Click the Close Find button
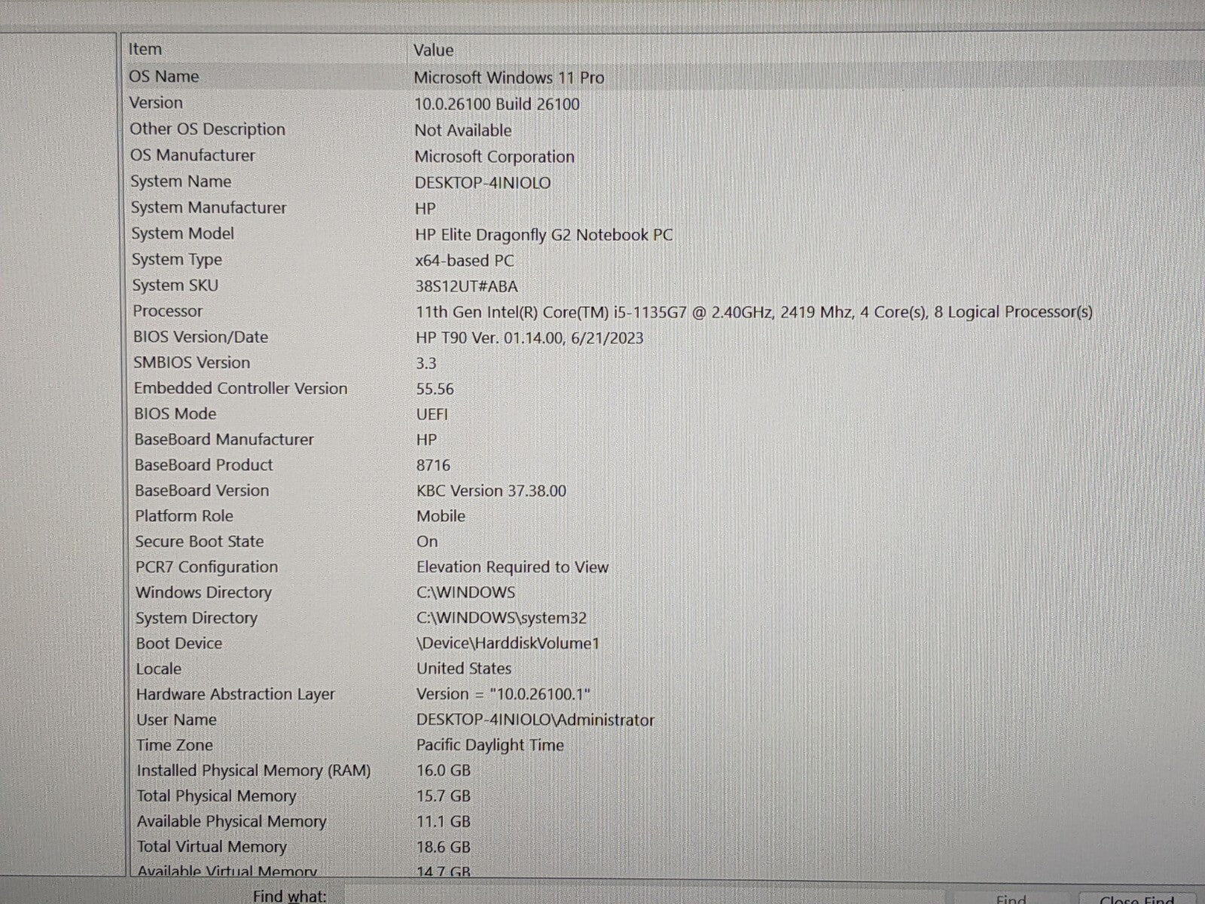This screenshot has height=904, width=1205. coord(1137,899)
